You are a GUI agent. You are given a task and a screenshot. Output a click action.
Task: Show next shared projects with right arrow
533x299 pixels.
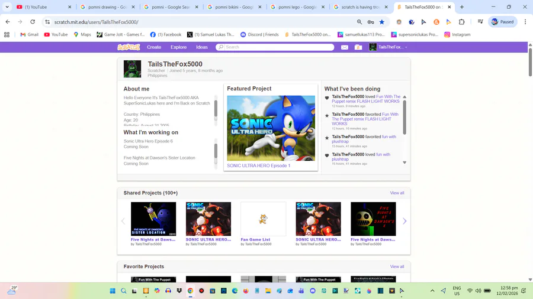pos(404,221)
